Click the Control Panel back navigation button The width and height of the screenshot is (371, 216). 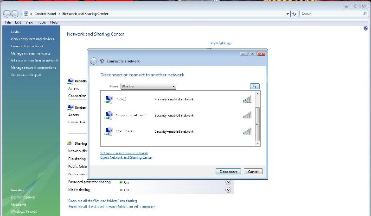(7, 14)
